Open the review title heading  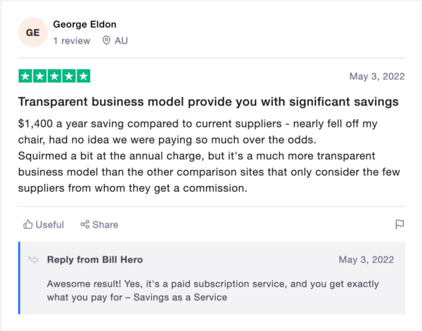click(208, 102)
